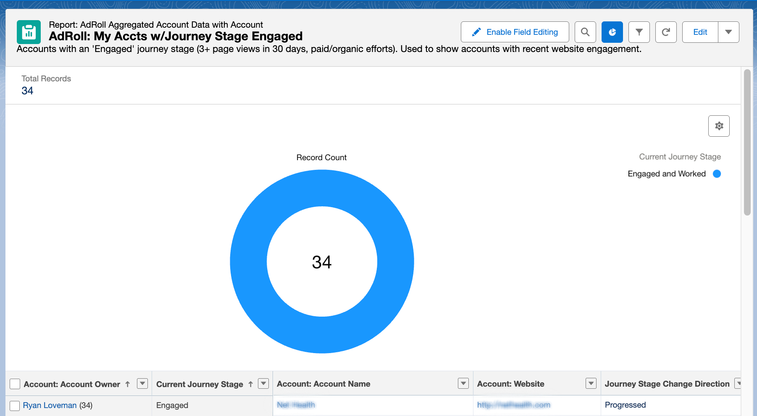Open Current Journey Stage column dropdown
The width and height of the screenshot is (757, 416).
click(263, 383)
